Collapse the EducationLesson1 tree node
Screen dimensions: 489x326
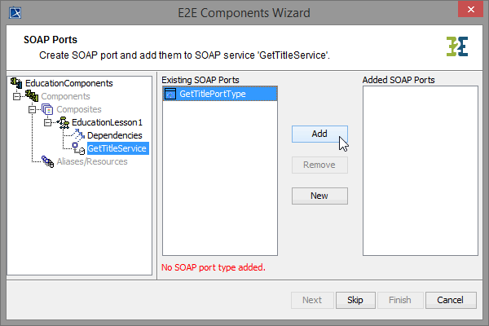[x=47, y=122]
